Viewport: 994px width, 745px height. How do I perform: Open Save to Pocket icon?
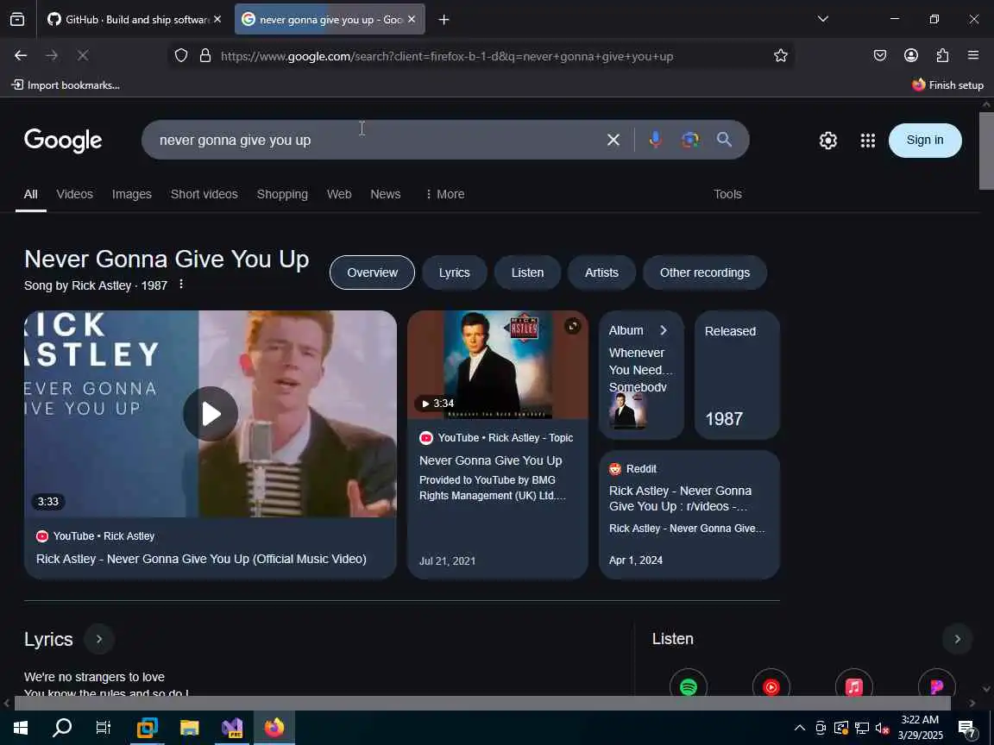point(880,56)
